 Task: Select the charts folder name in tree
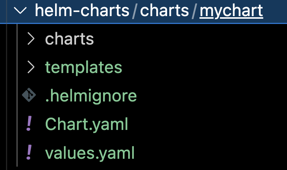[x=69, y=39]
